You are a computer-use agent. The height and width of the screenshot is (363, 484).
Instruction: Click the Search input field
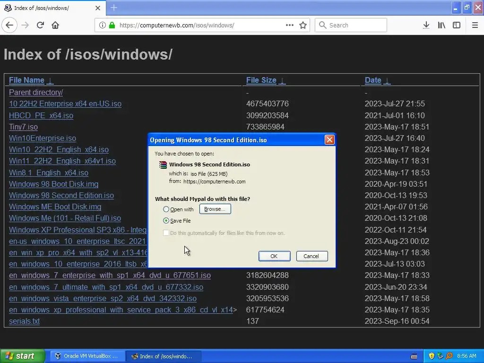coord(351,25)
